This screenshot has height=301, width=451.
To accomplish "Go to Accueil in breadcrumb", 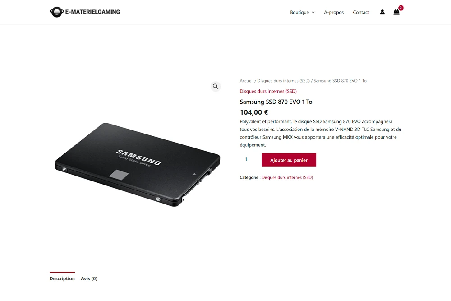I will (x=247, y=81).
